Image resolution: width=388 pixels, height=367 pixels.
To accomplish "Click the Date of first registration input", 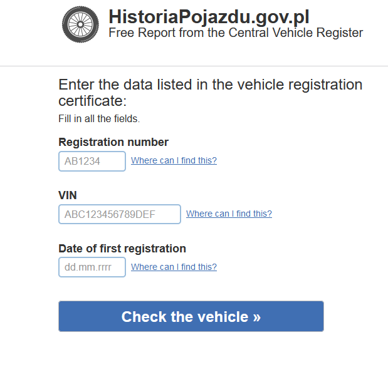I will (92, 267).
